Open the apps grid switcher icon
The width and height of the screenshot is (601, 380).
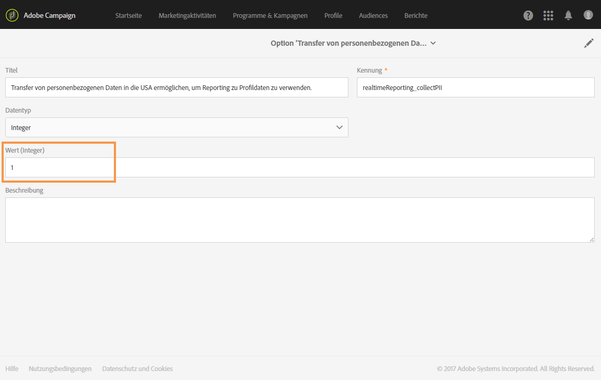point(548,15)
